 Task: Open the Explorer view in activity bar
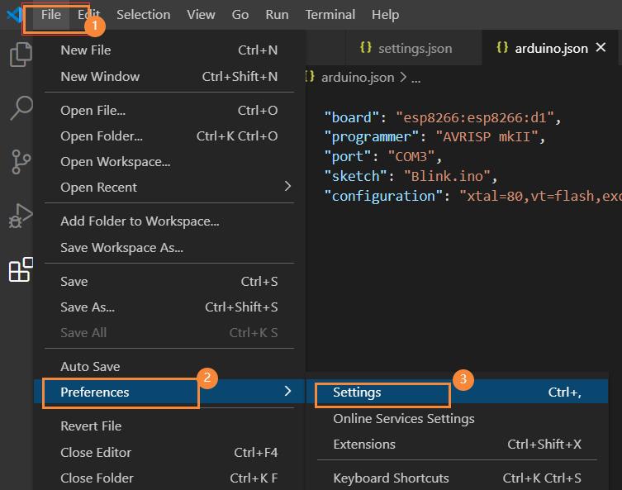pyautogui.click(x=21, y=55)
